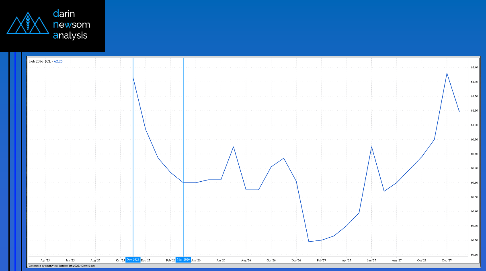Click the Apr '25 x-axis label
This screenshot has height=271, width=486.
tap(45, 261)
